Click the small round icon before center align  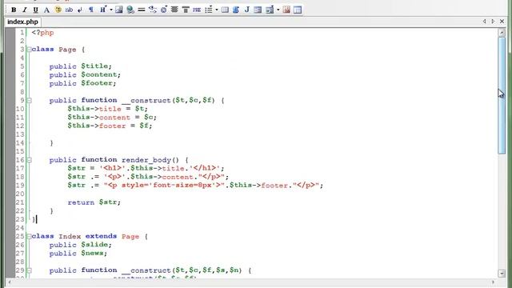pos(163,10)
